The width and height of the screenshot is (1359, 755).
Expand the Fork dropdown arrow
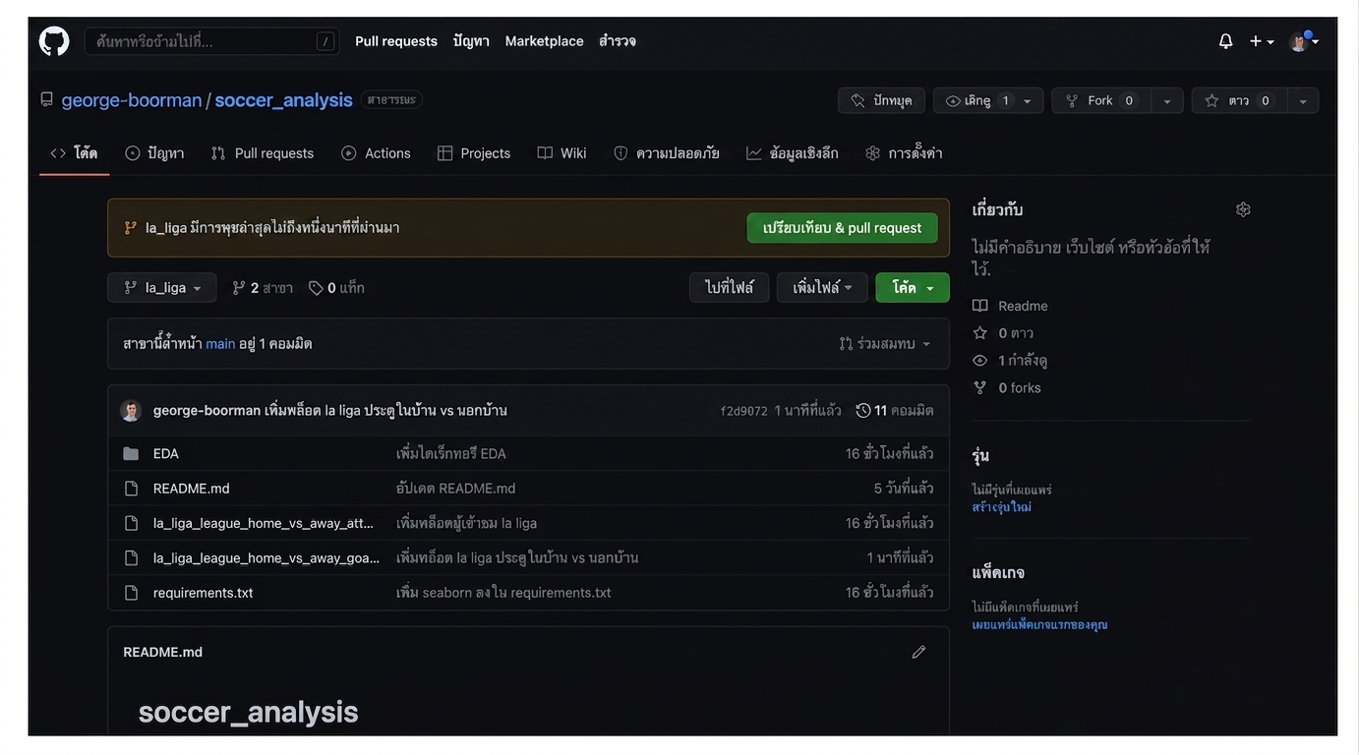point(1167,100)
